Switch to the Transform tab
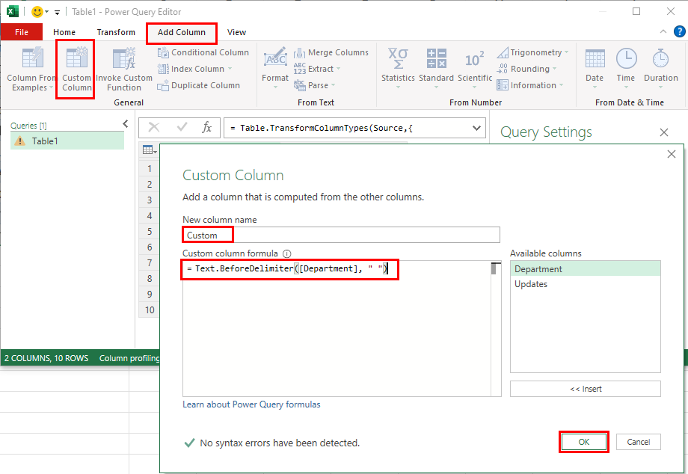 (116, 32)
